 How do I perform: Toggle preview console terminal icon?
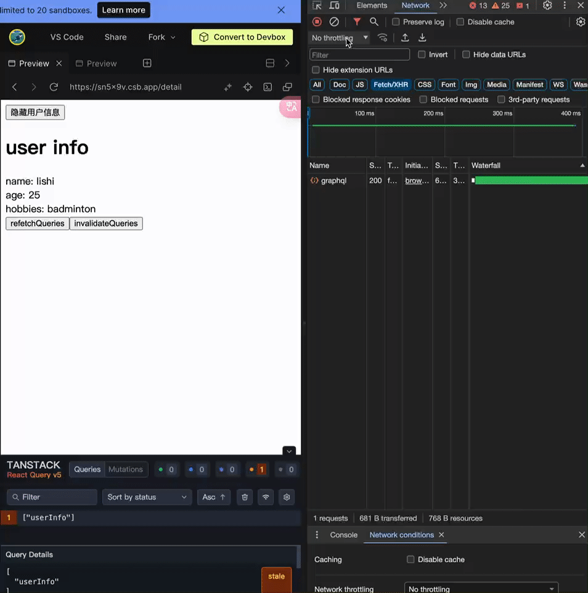[x=267, y=87]
